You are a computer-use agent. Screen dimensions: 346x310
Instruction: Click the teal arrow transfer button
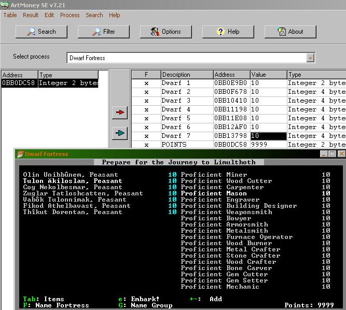pyautogui.click(x=120, y=133)
